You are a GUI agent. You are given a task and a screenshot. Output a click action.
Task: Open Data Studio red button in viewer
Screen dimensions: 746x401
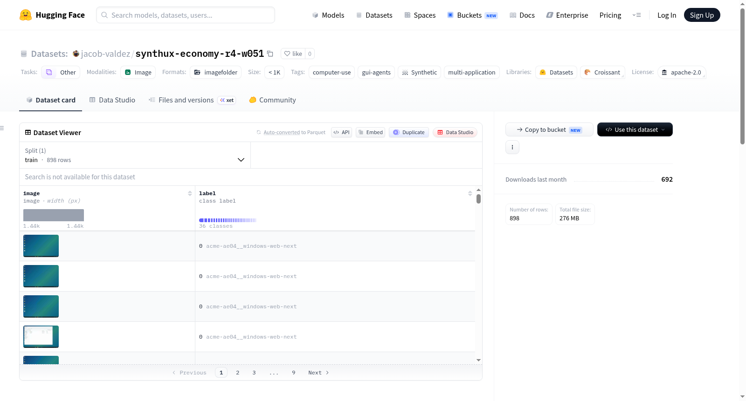point(455,132)
